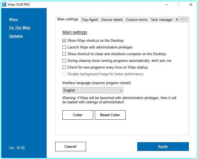198x159 pixels.
Task: Uncheck Show Wipe shortcut on the Desktop
Action: 64,40
